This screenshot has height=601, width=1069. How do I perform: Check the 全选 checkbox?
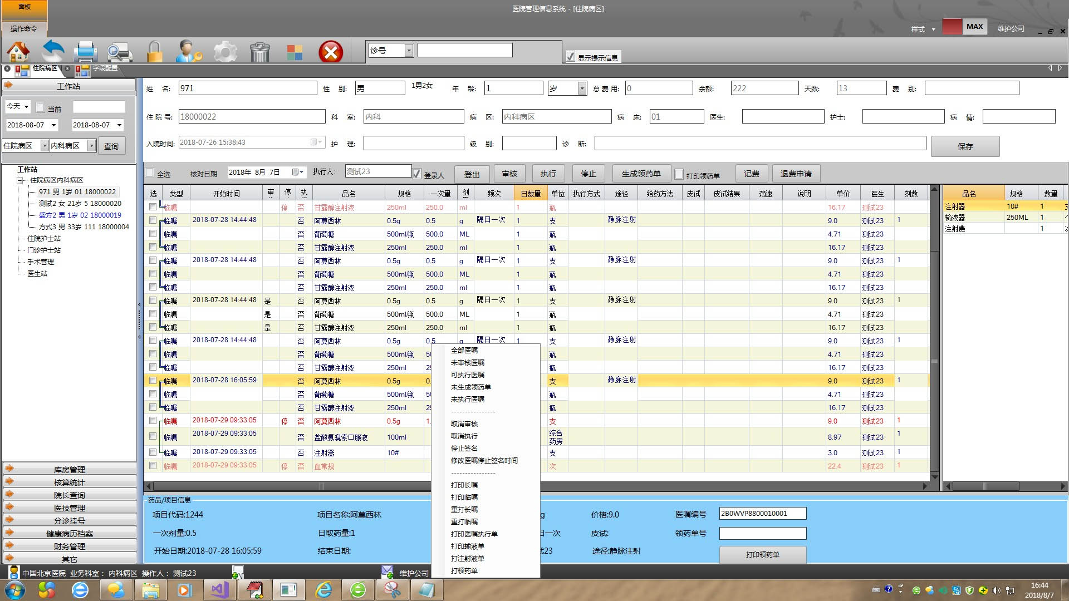(149, 173)
